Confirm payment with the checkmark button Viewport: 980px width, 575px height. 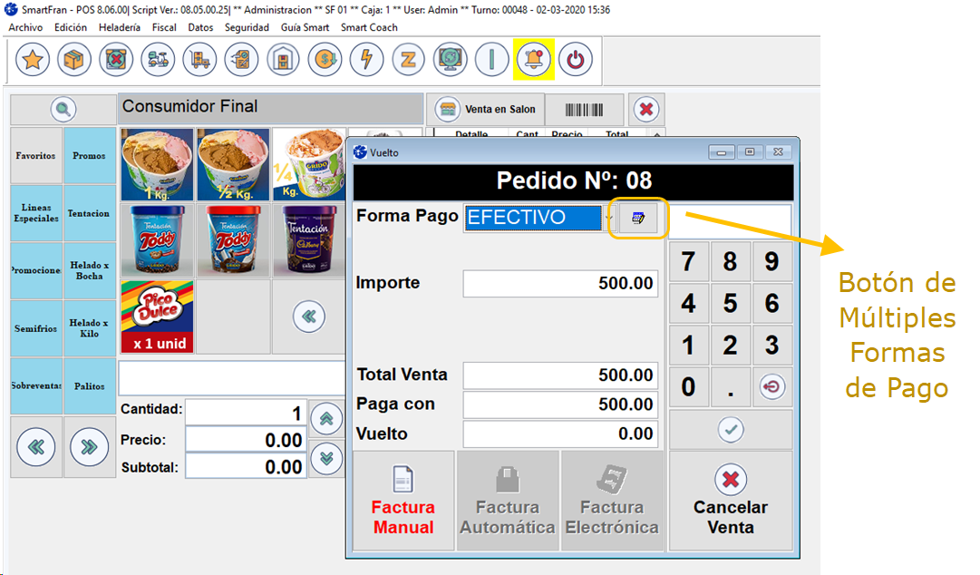point(731,430)
